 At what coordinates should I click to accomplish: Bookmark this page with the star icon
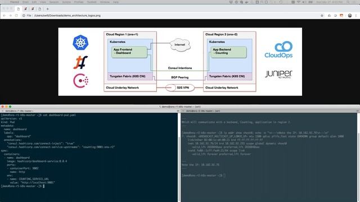point(322,16)
